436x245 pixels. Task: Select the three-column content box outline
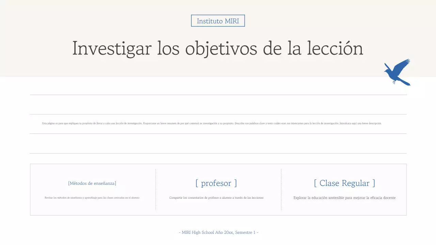[218, 164]
